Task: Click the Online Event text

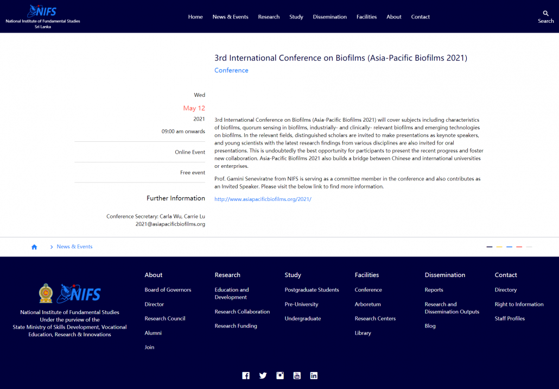Action: tap(189, 152)
